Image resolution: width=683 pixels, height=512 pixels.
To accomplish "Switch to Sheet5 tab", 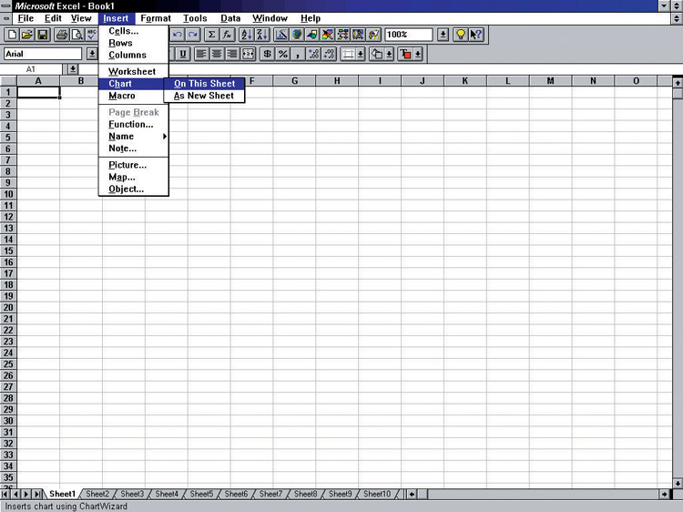I will 201,494.
